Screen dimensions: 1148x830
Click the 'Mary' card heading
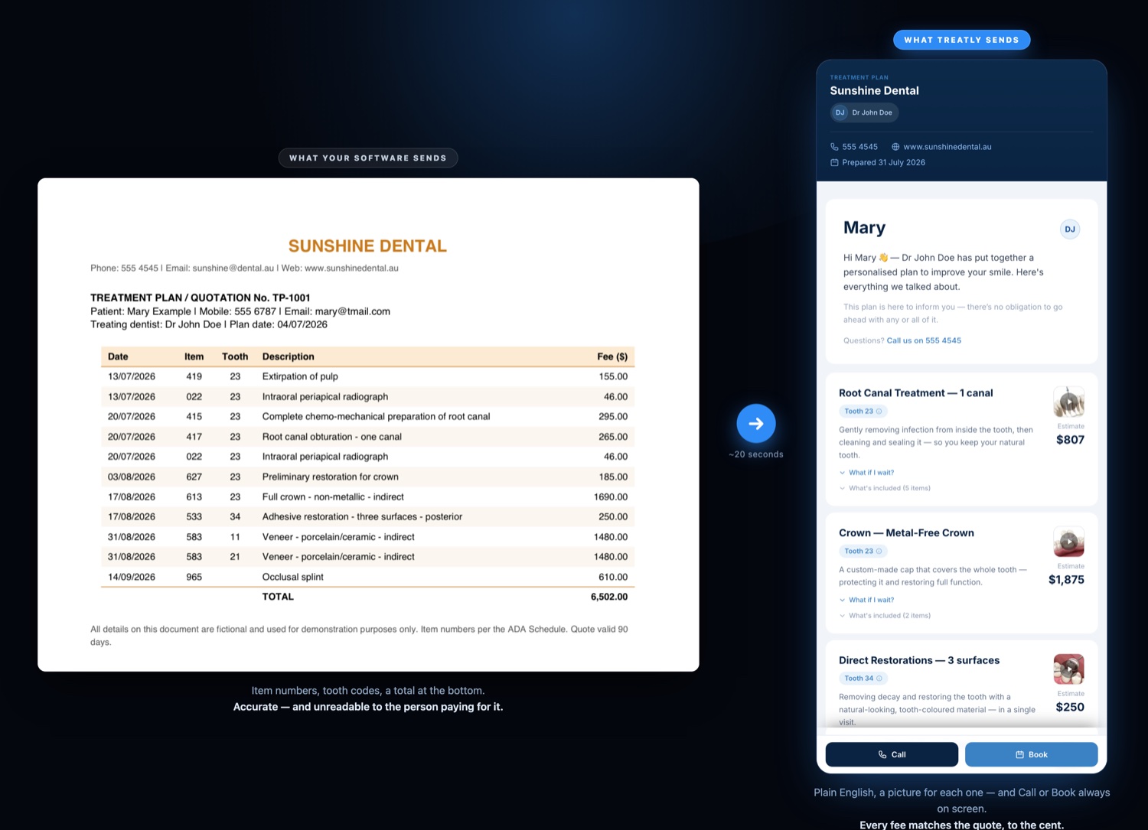[x=864, y=227]
